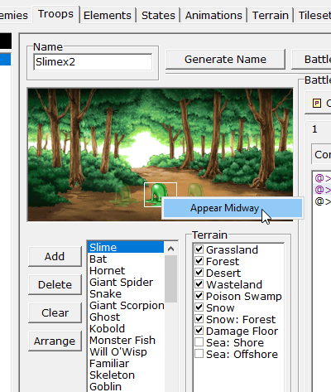Select Monster Fish in the enemy list

(126, 341)
